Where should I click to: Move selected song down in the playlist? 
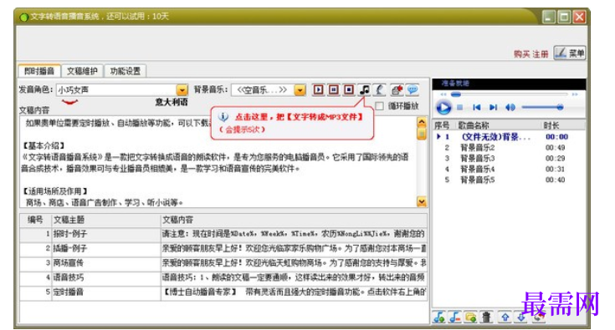[x=520, y=317]
